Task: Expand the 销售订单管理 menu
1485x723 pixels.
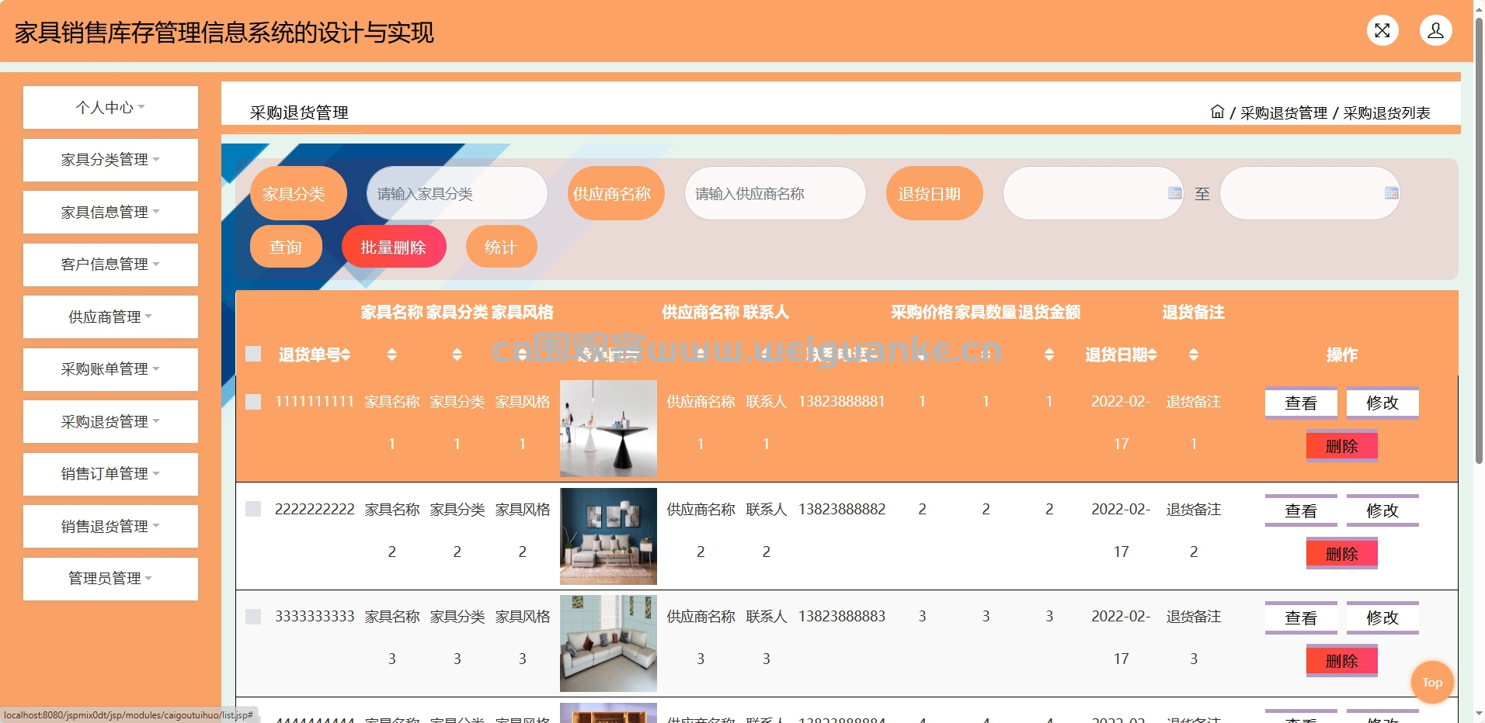Action: [x=110, y=474]
